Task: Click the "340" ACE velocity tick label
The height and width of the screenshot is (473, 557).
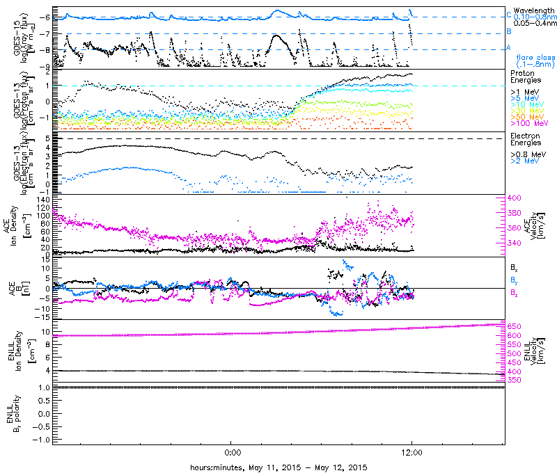Action: coord(515,243)
